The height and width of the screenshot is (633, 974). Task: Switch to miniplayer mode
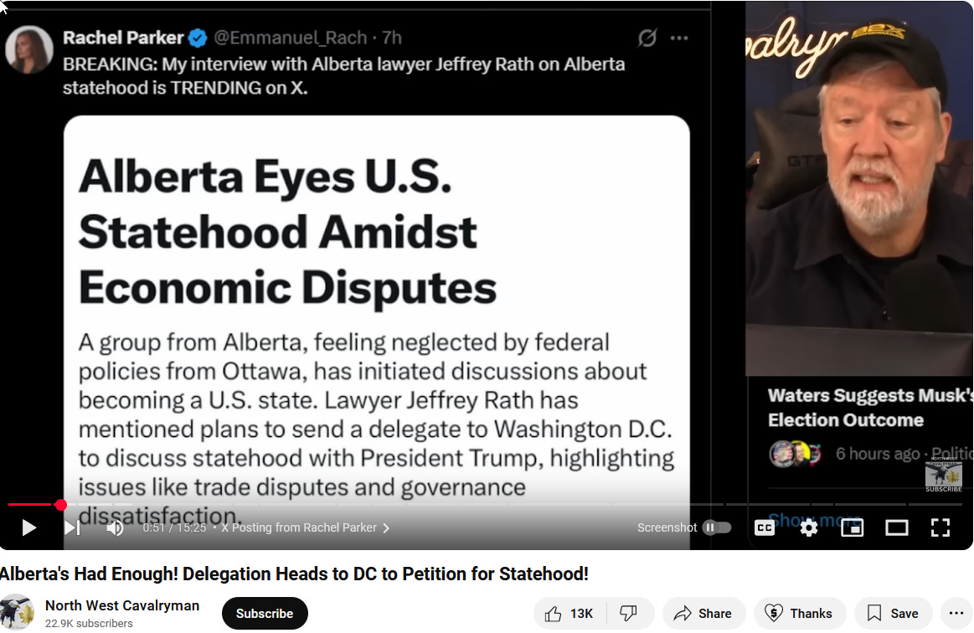click(853, 527)
